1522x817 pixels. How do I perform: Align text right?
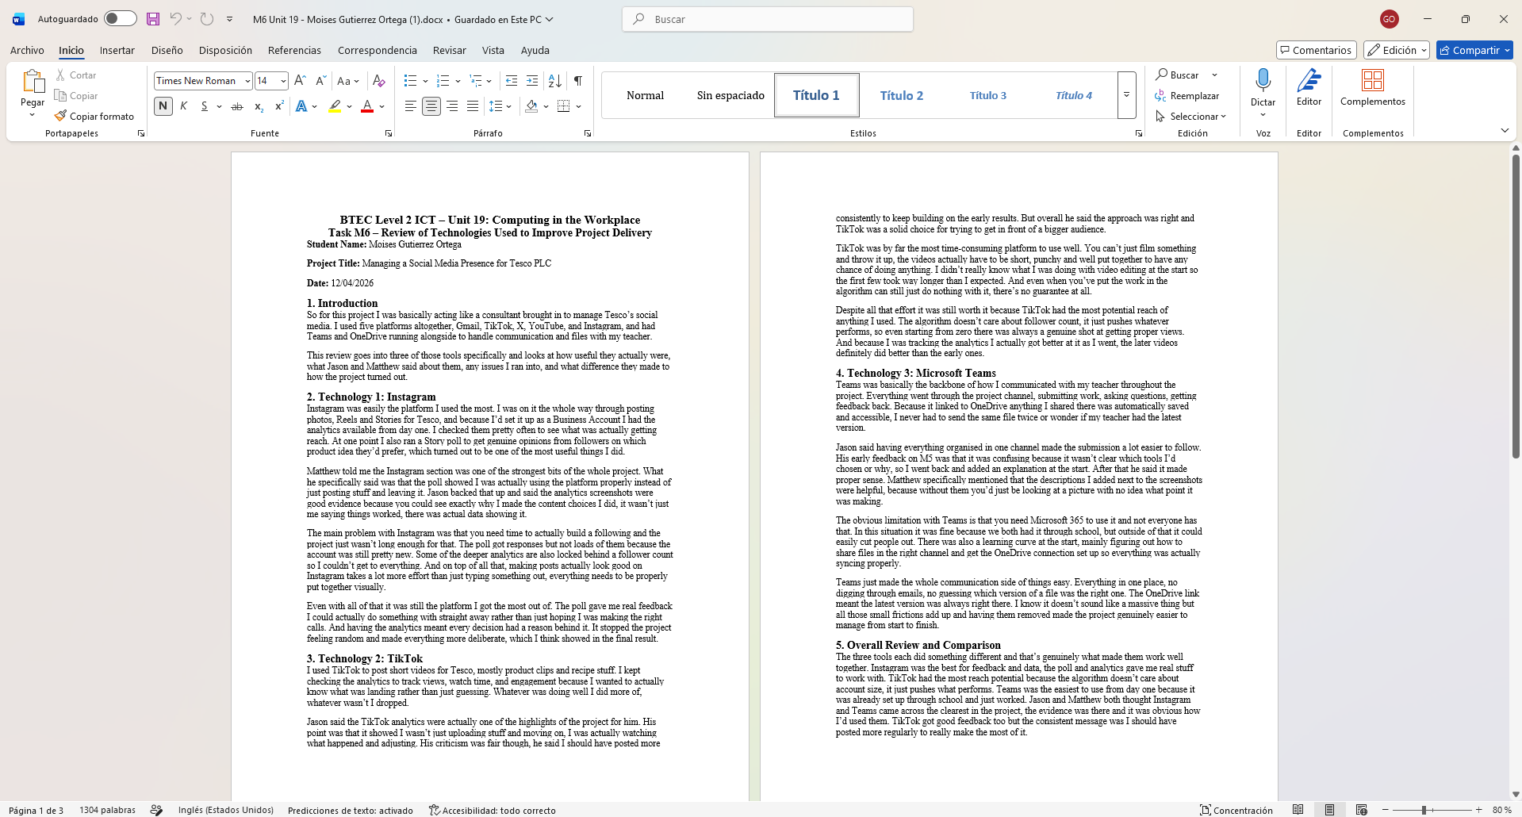coord(452,106)
